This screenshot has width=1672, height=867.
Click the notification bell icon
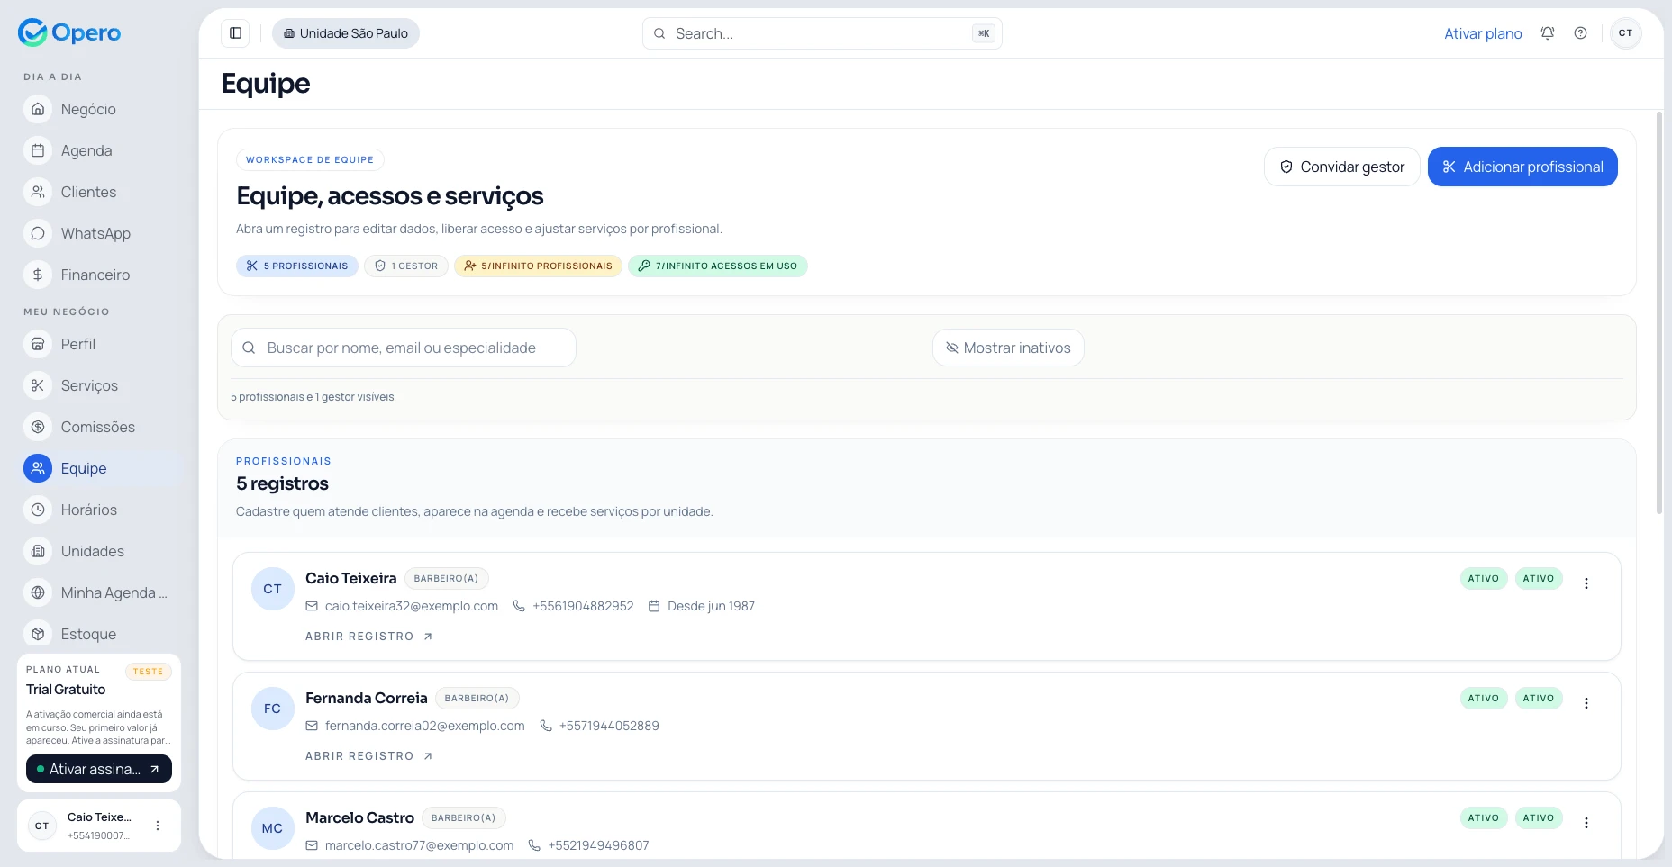click(x=1547, y=32)
